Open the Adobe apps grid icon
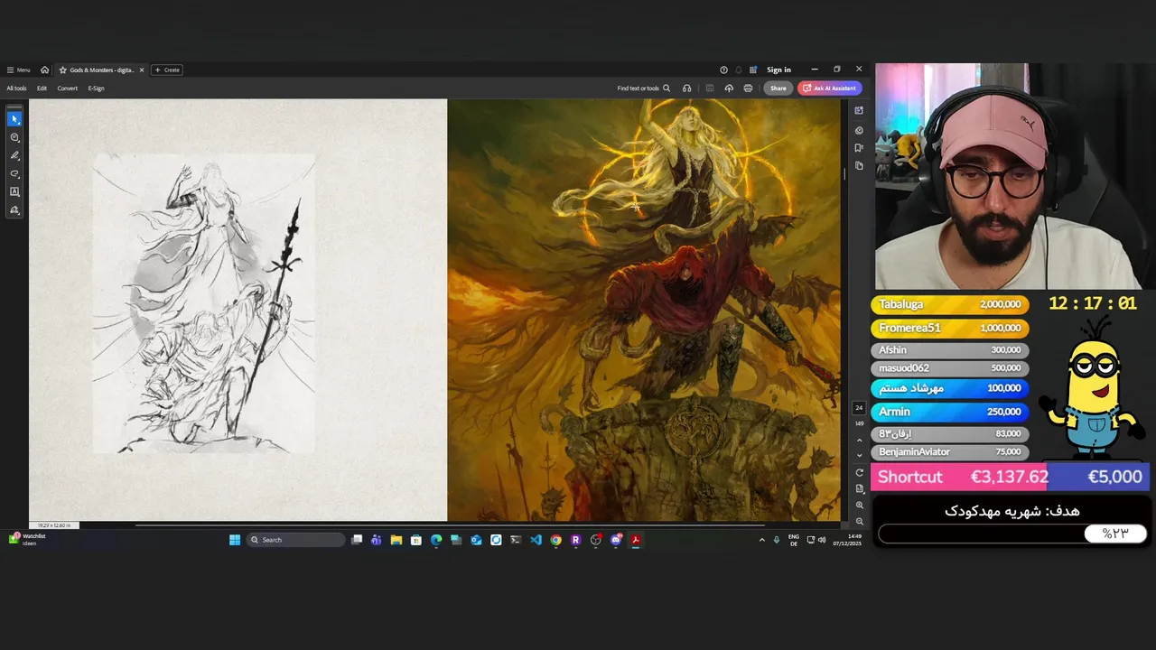Image resolution: width=1156 pixels, height=650 pixels. [x=753, y=70]
